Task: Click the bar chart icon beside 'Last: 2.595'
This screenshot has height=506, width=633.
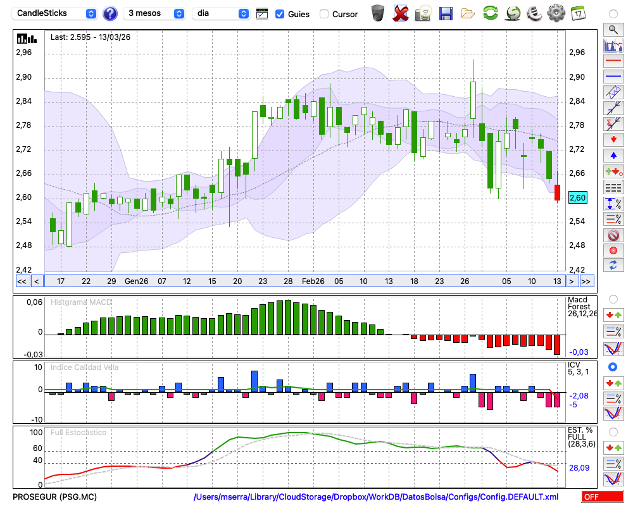Action: (x=27, y=39)
